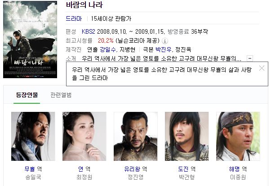Click the 도진 character photo
This screenshot has width=271, height=186.
[x=187, y=136]
